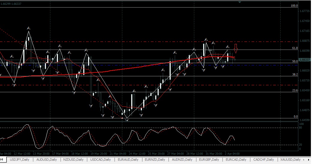Select the EURNZD,Daily tab
Screen dimensions: 322x164
click(155, 159)
